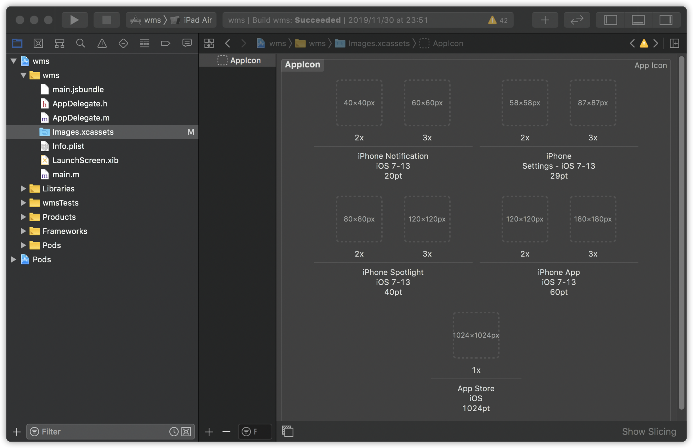Screen dimensions: 693x448
Task: Open the Find navigator magnifier icon
Action: point(80,43)
